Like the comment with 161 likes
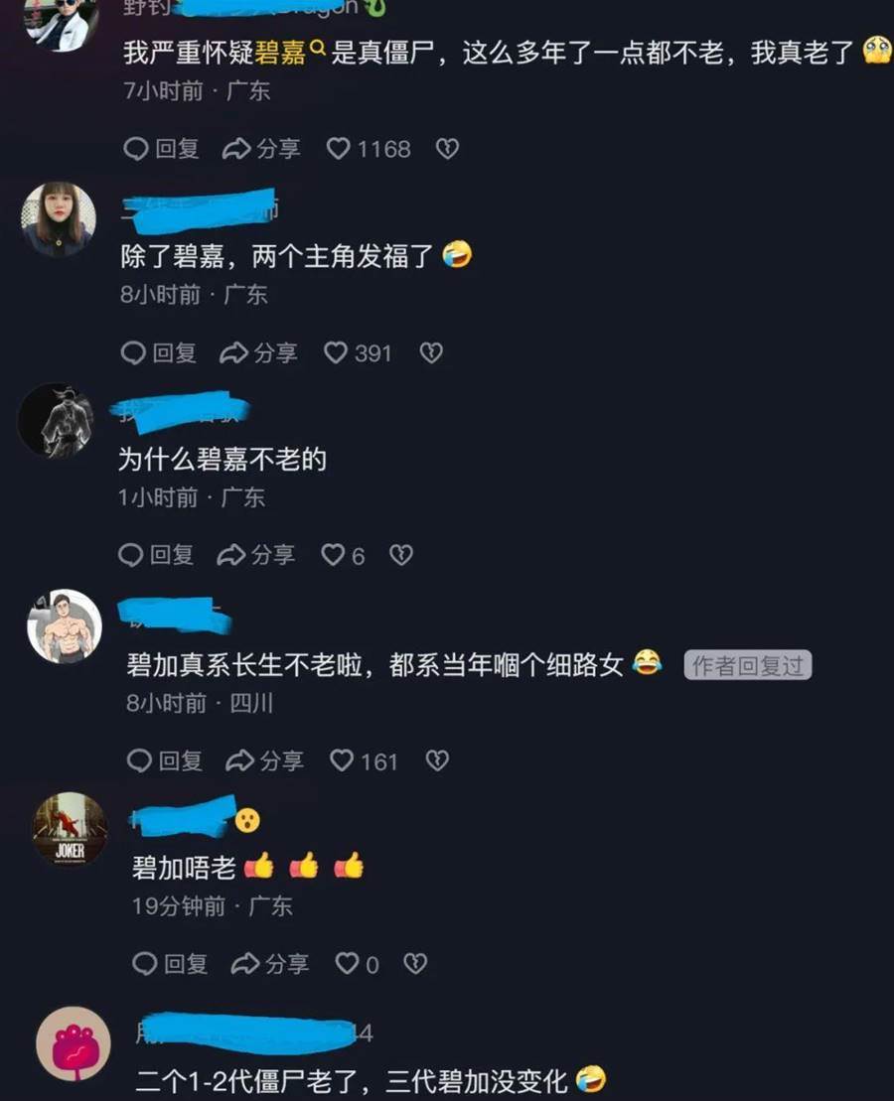Screen dimensions: 894x1101 click(x=364, y=760)
